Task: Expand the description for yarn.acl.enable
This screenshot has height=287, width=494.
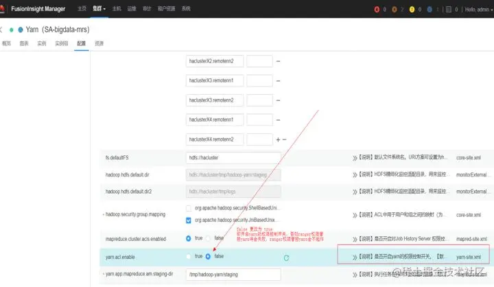Action: tap(355, 257)
